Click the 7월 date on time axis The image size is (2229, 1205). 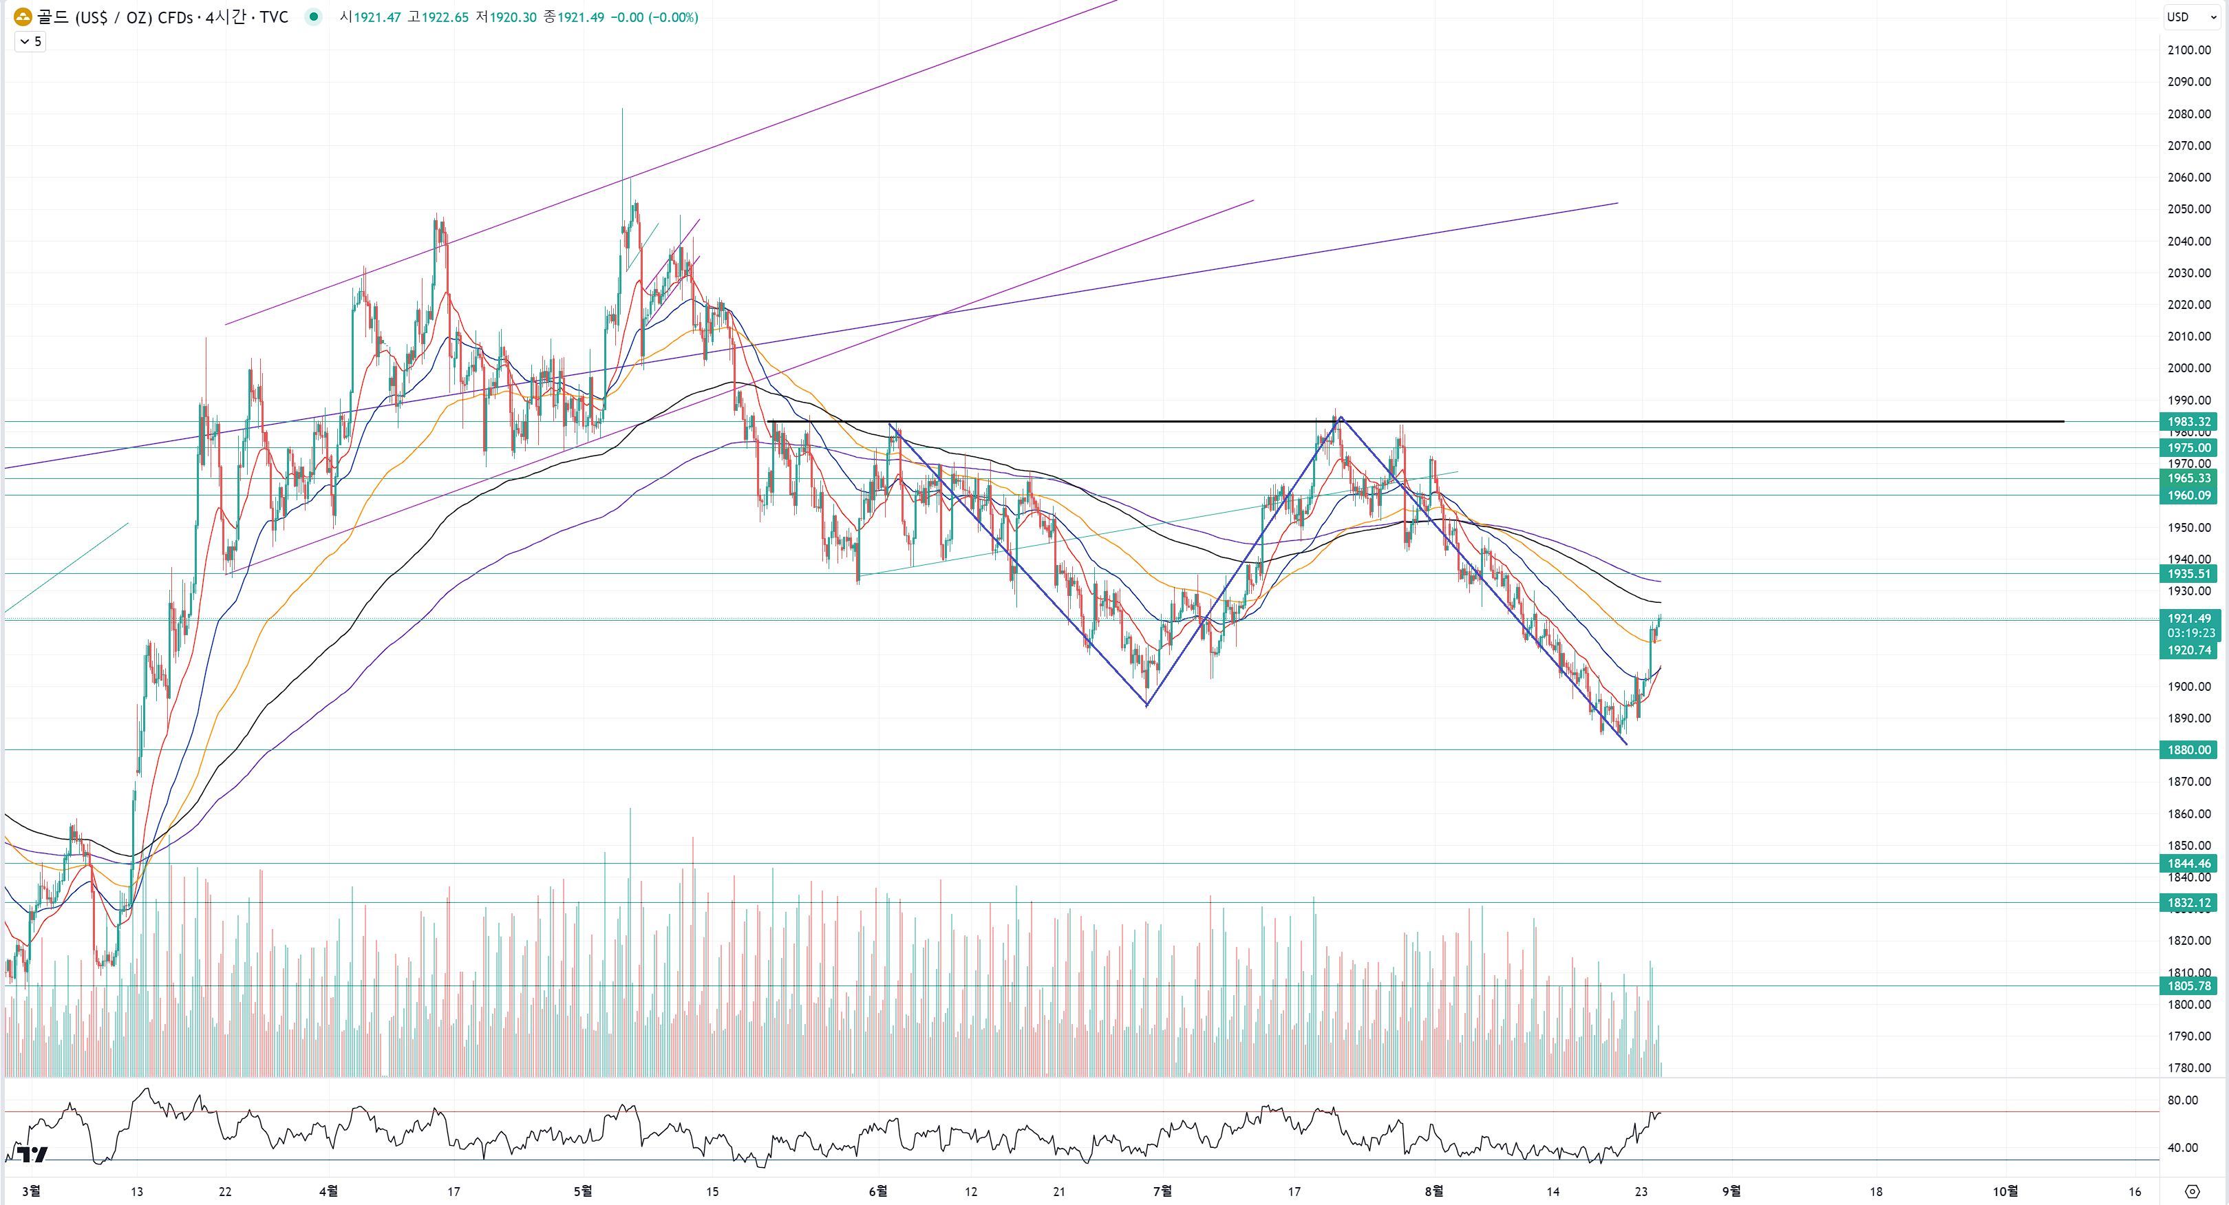(1162, 1191)
